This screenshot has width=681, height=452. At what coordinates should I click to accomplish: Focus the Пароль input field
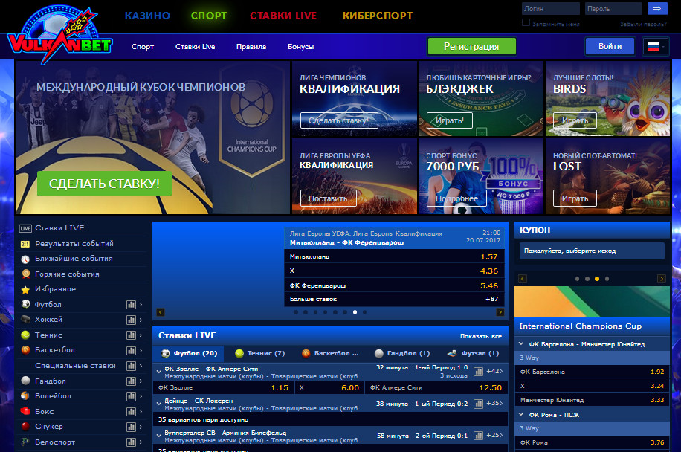click(x=613, y=9)
